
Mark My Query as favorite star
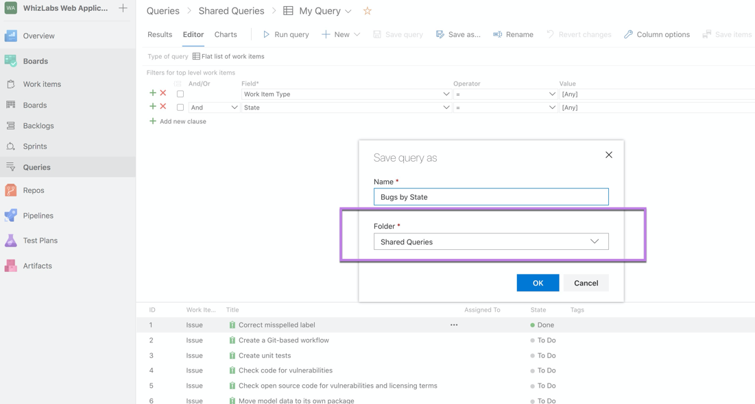coord(368,10)
